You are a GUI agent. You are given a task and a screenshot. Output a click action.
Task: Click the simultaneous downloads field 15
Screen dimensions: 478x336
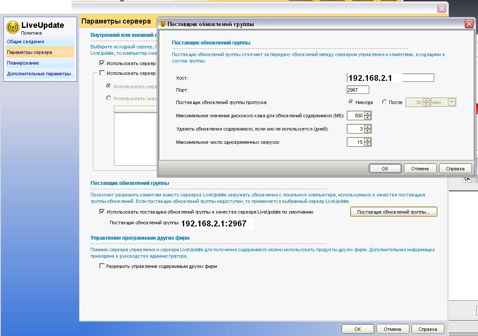tap(356, 142)
